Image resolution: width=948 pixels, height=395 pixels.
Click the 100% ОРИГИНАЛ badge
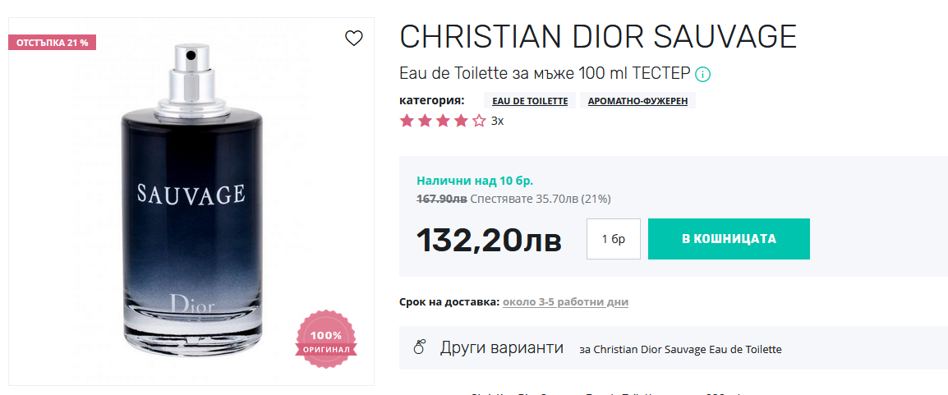(x=326, y=340)
